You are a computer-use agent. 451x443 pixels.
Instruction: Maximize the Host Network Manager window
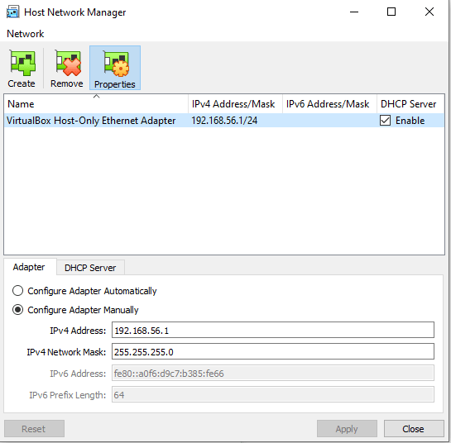(x=391, y=12)
